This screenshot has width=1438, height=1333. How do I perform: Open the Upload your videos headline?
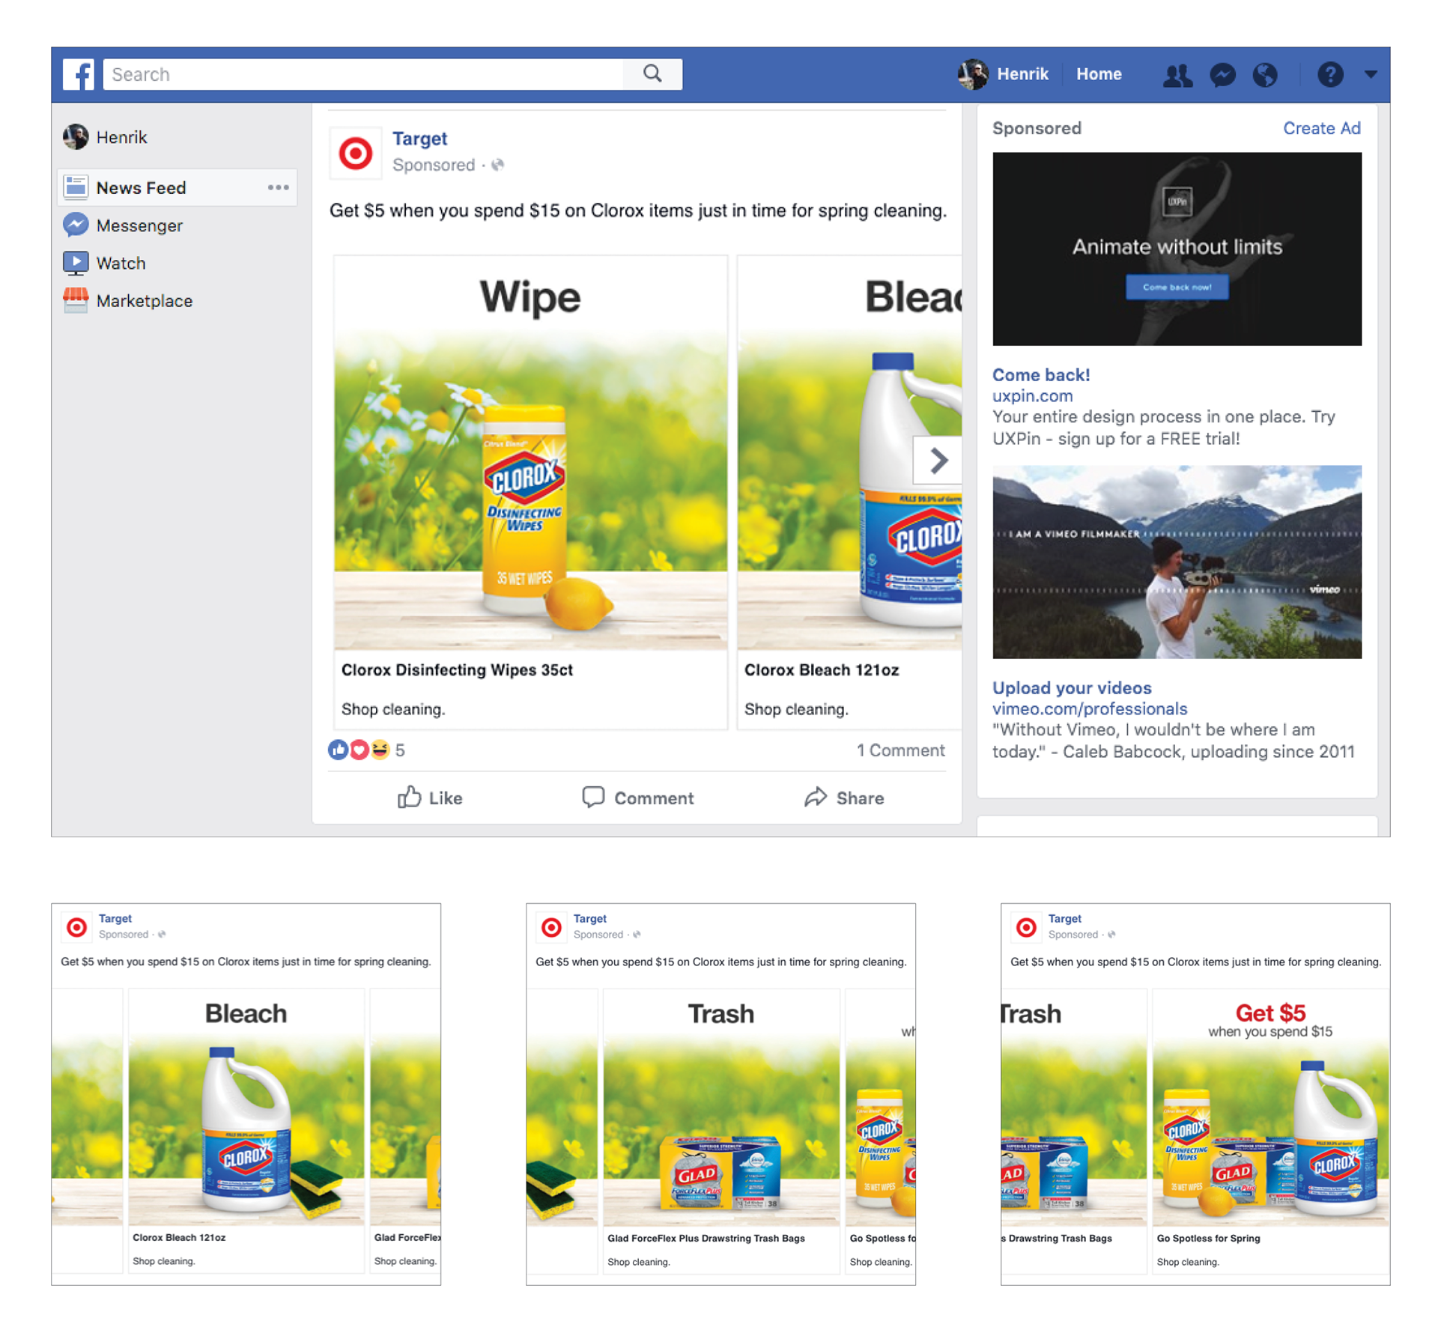[1072, 687]
